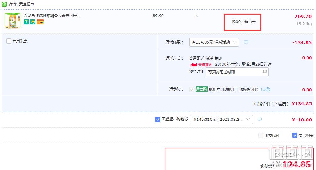Open the 金龙鱼臻选琥珀凝香大米 product link

coord(52,16)
